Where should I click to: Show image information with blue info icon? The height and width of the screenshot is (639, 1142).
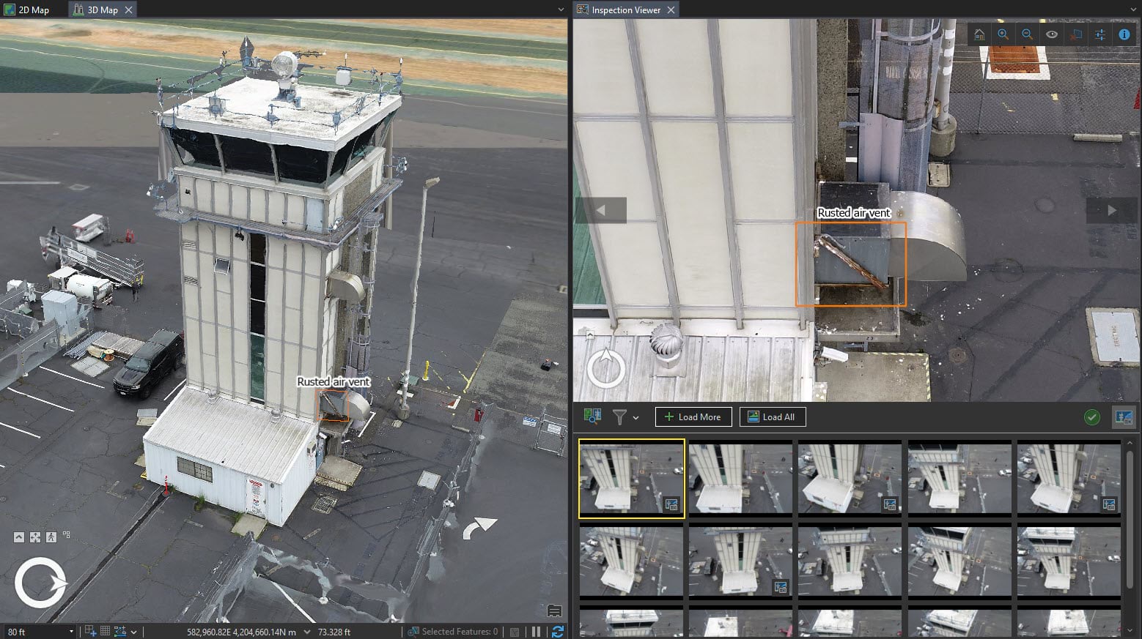[1124, 34]
